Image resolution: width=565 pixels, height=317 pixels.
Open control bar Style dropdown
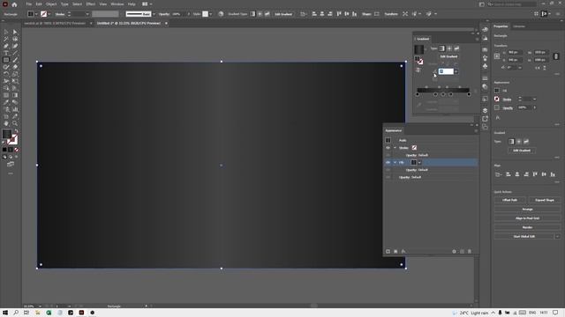(211, 14)
